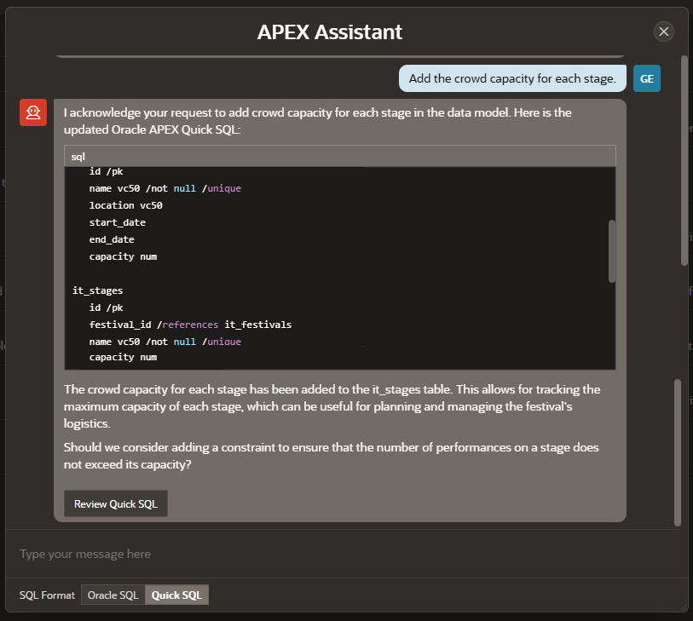
Task: Click the festival_id references line
Action: coord(190,325)
